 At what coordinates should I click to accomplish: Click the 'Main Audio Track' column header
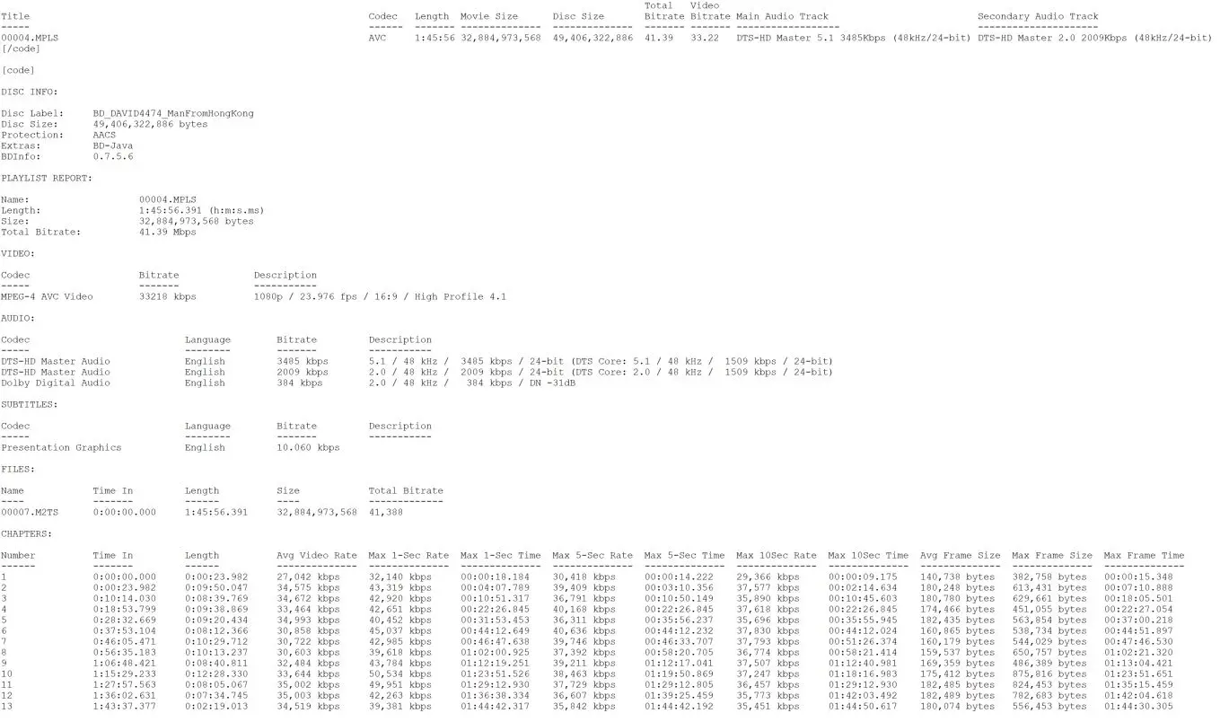click(x=782, y=16)
